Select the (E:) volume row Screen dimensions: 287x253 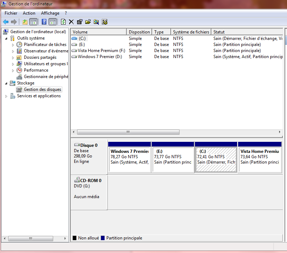pos(177,45)
